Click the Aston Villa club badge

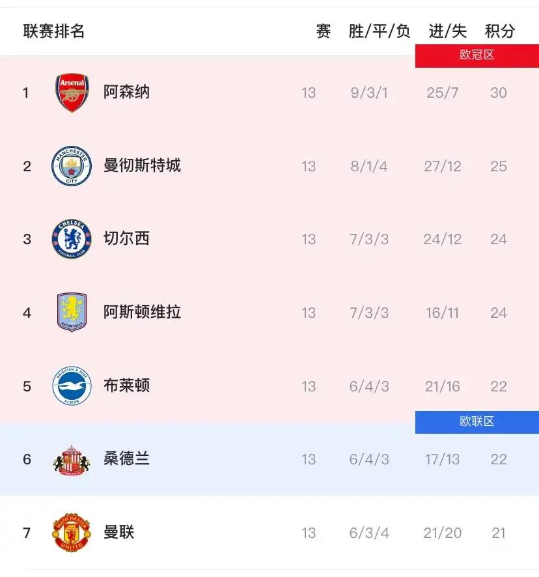[72, 313]
